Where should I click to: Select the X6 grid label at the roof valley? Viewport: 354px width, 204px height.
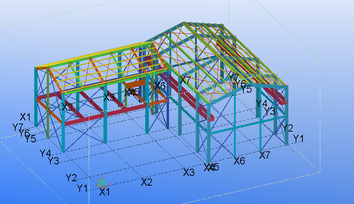160,86
